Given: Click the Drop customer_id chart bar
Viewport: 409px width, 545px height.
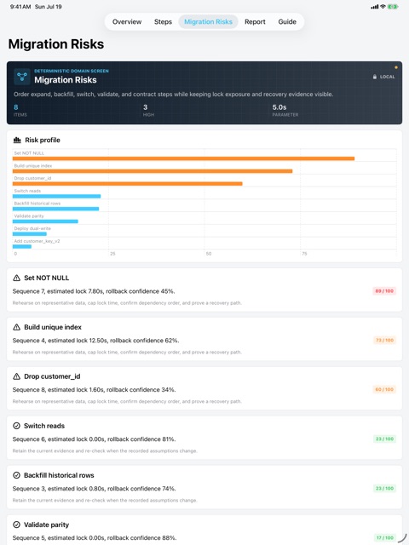Looking at the screenshot, I should pos(128,184).
